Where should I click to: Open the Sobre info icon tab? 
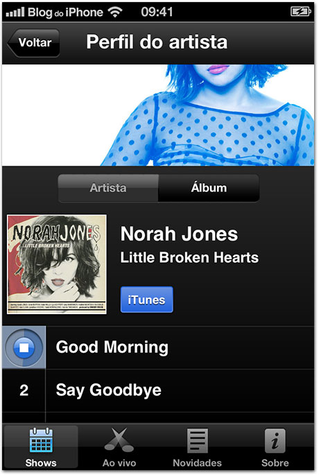point(275,447)
